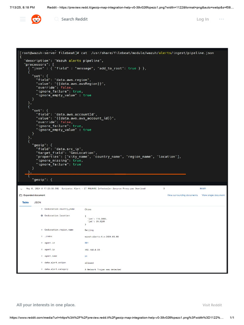This screenshot has width=244, height=325.
Task: Click the "field": "data.aws.accountId" line
Action: [x=67, y=114]
